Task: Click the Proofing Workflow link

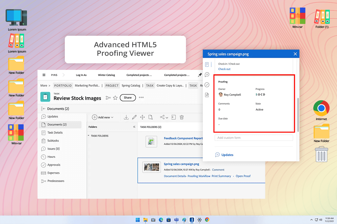Action: tap(199, 176)
